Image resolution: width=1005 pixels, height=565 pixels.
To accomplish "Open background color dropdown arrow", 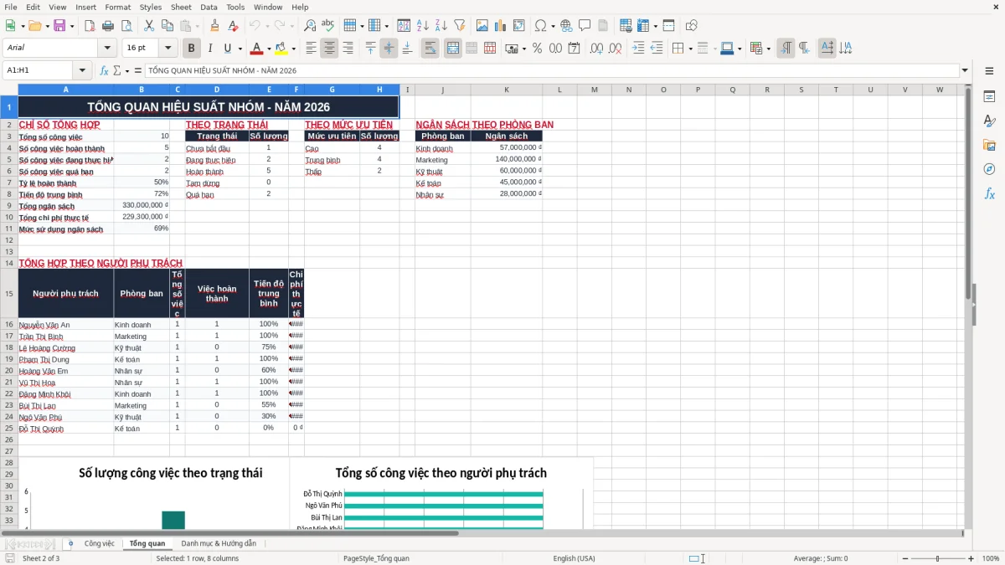I will point(293,49).
